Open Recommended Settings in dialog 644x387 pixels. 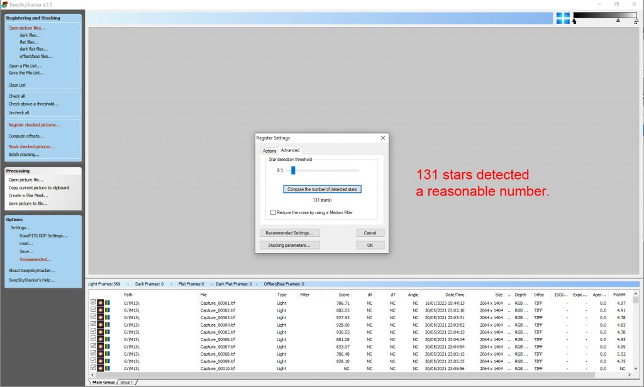tap(289, 232)
